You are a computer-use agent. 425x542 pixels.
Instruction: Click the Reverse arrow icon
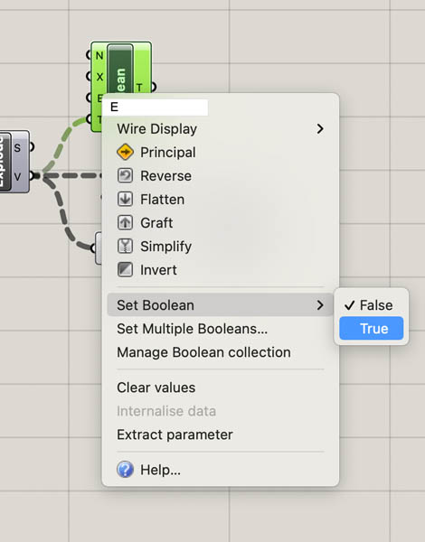(x=125, y=175)
